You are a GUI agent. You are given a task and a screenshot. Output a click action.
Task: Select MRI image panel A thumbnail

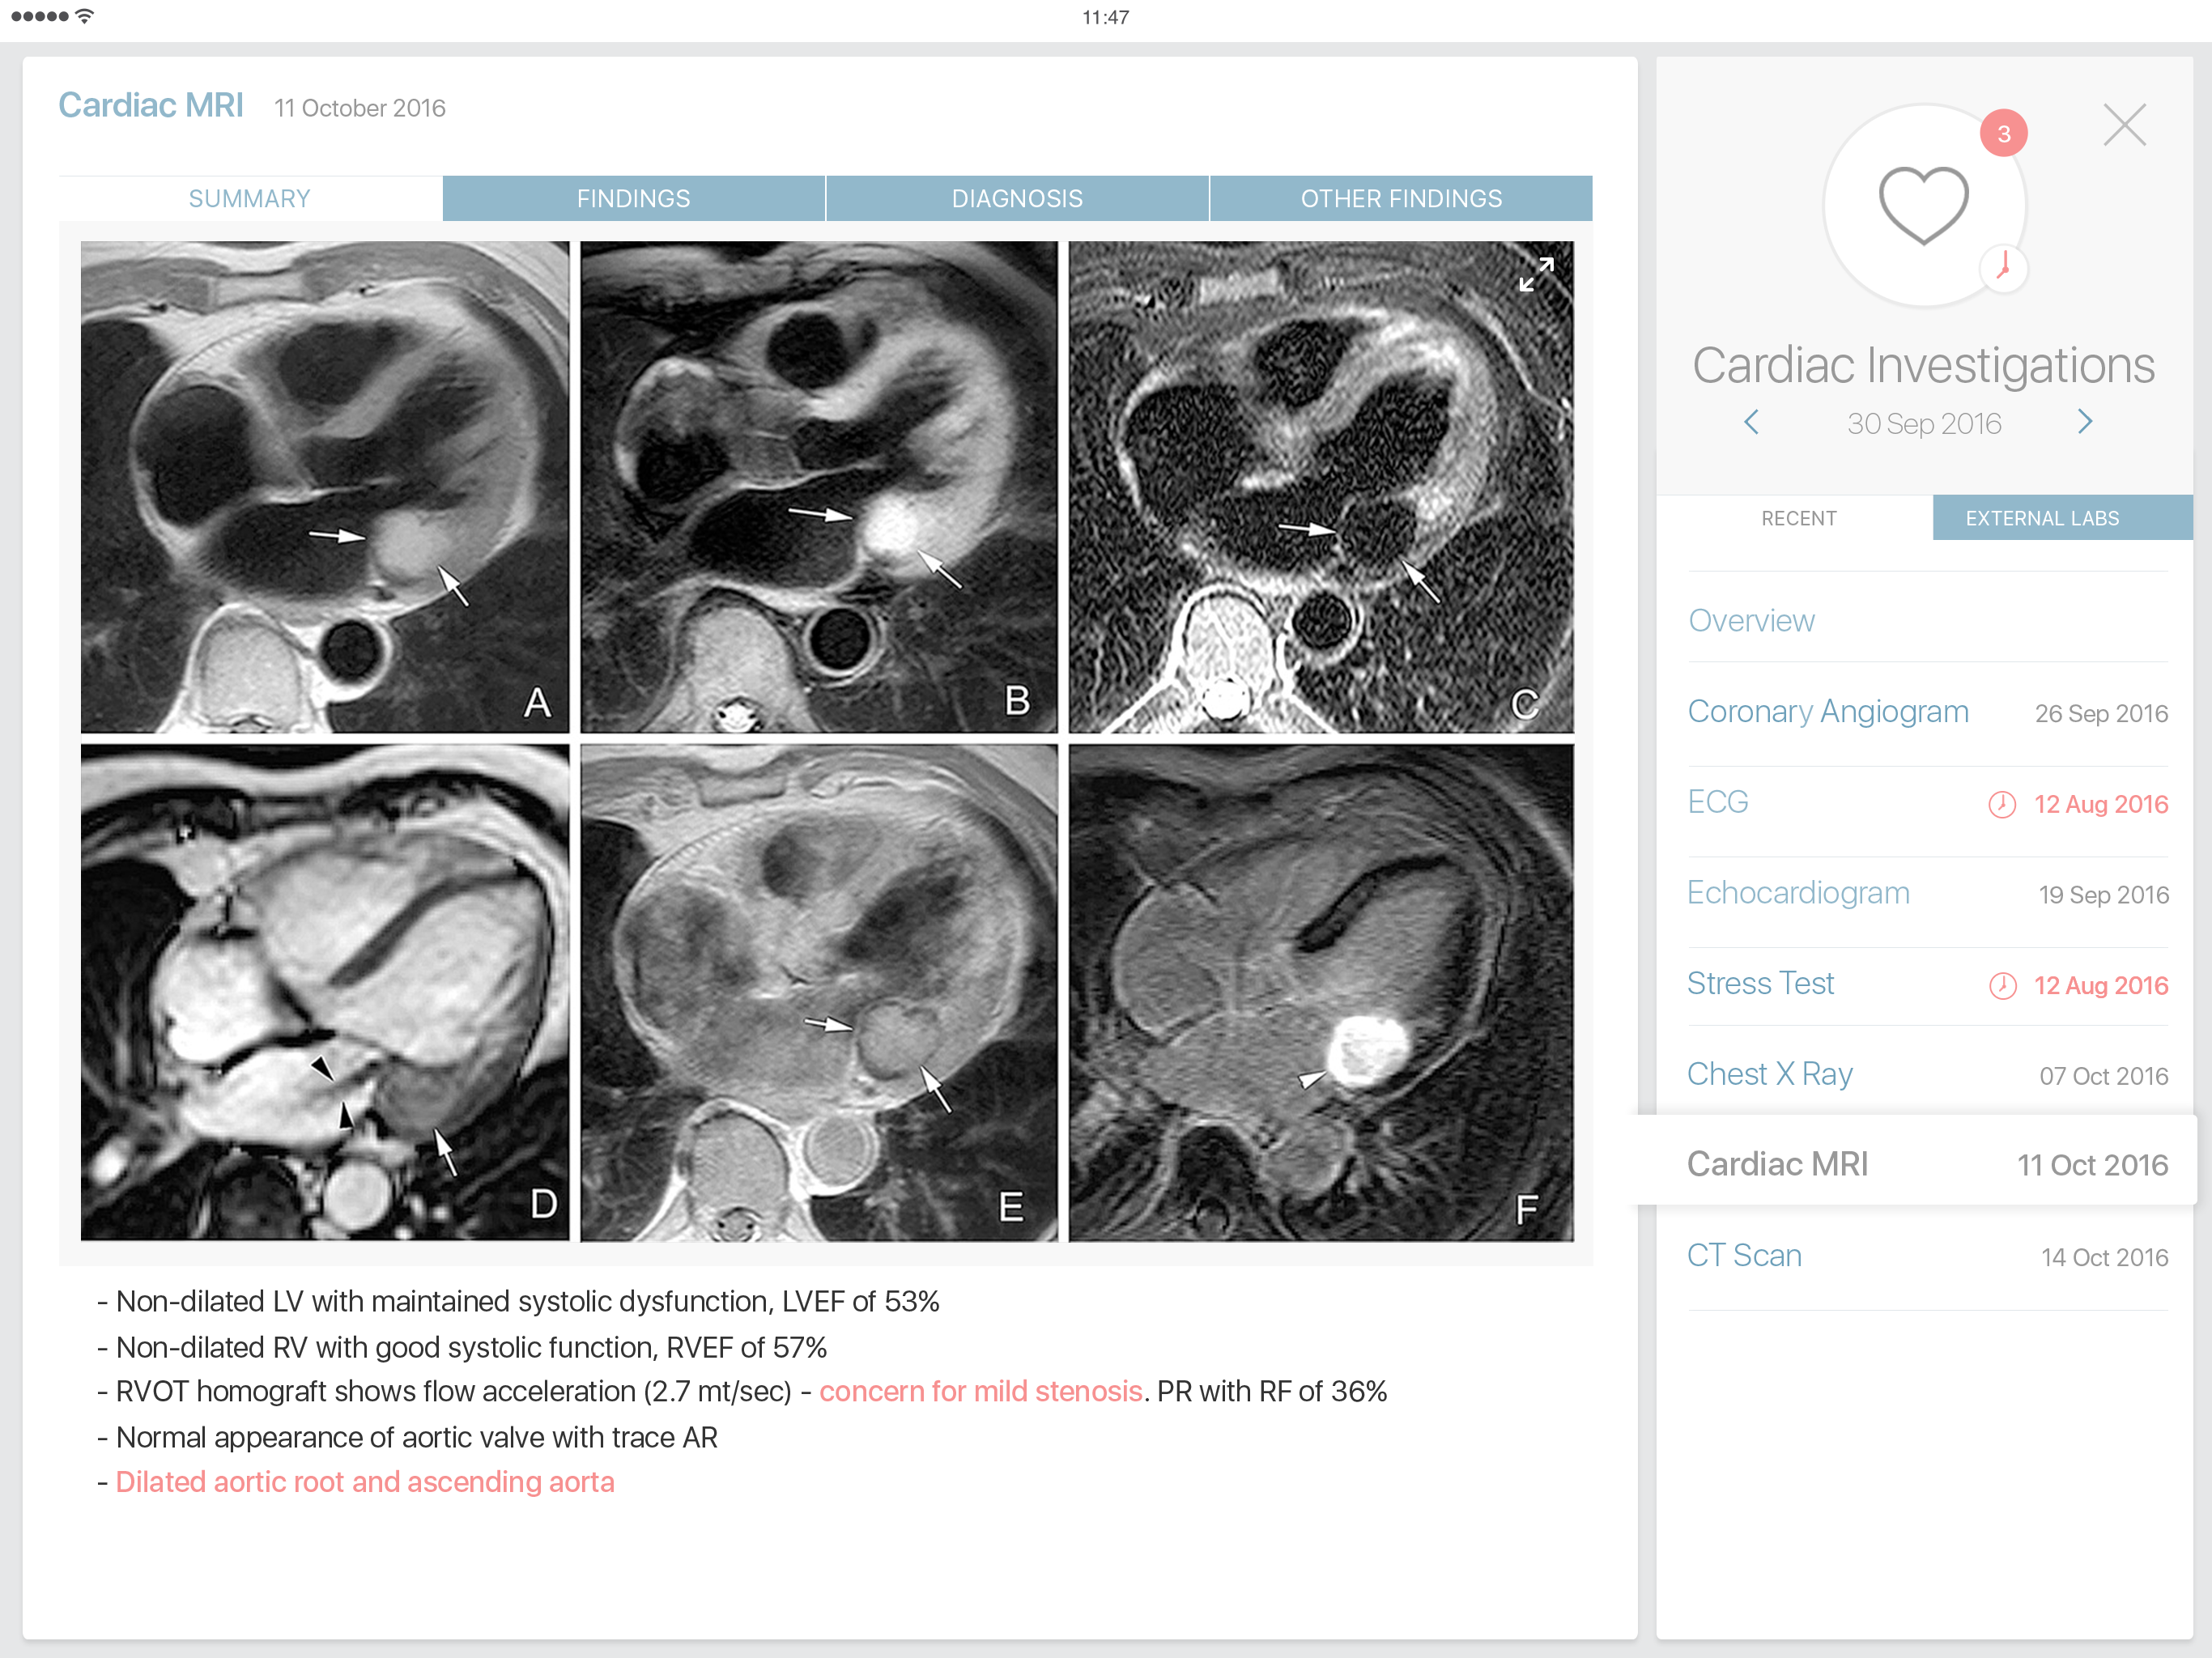pyautogui.click(x=324, y=487)
